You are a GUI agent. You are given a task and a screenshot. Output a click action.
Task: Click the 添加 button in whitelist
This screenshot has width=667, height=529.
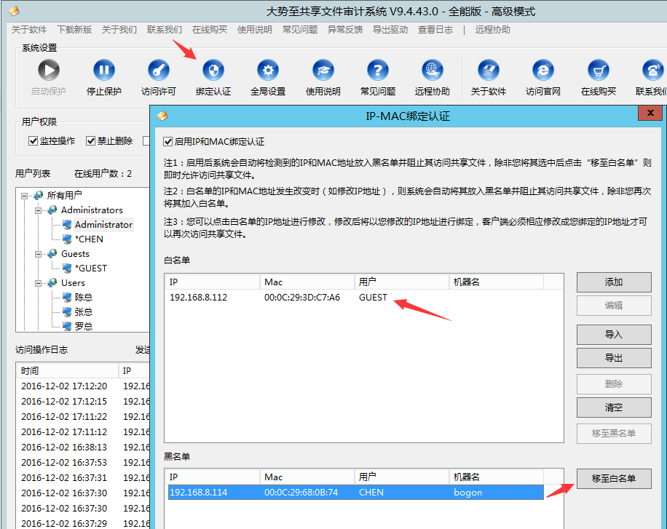(x=613, y=282)
